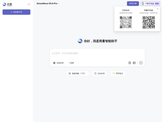Click the 扫码咨询 WeChat QR code
Viewport: 162px width, 122px height.
[126, 22]
